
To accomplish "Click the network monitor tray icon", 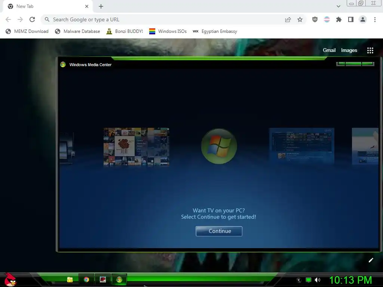I will 309,280.
